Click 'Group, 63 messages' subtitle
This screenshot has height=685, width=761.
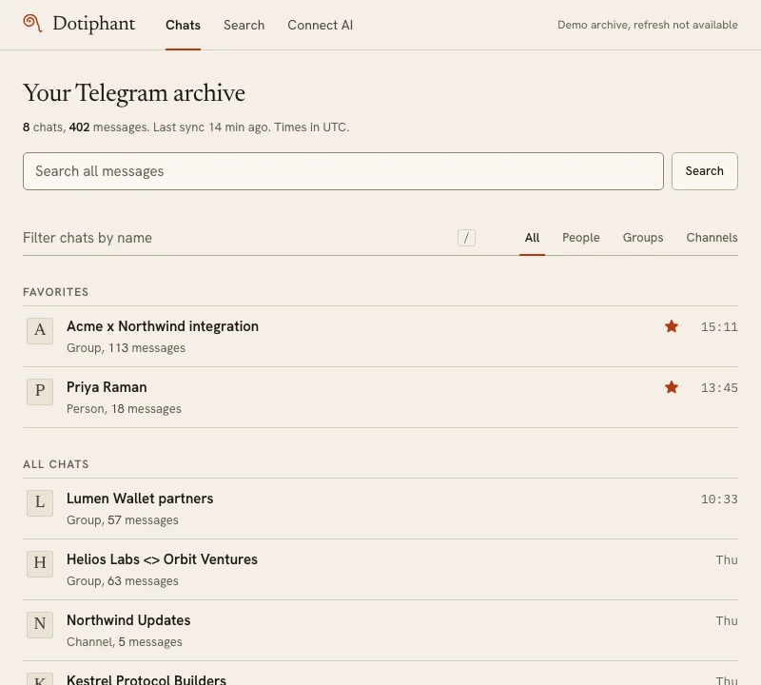(x=123, y=581)
